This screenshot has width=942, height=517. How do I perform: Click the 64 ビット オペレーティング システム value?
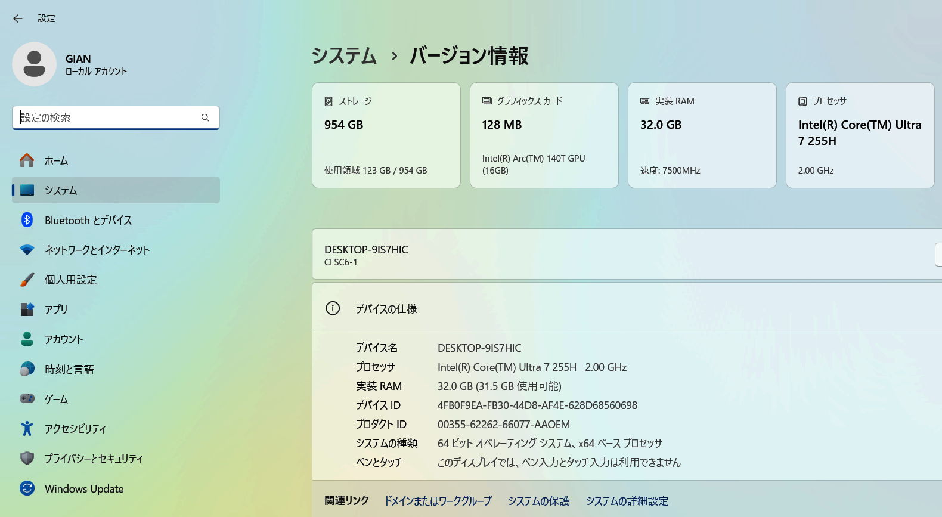coord(550,444)
